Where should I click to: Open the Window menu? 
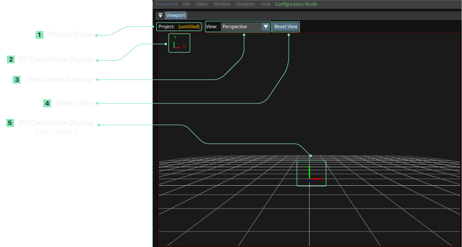pyautogui.click(x=221, y=4)
